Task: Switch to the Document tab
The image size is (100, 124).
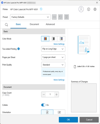Action: [x=34, y=24]
